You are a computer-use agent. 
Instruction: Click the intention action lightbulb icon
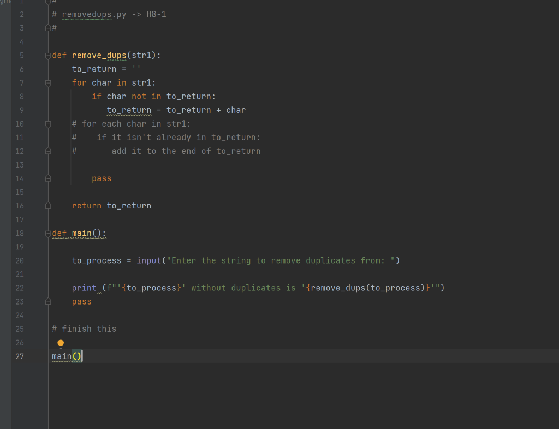point(60,343)
